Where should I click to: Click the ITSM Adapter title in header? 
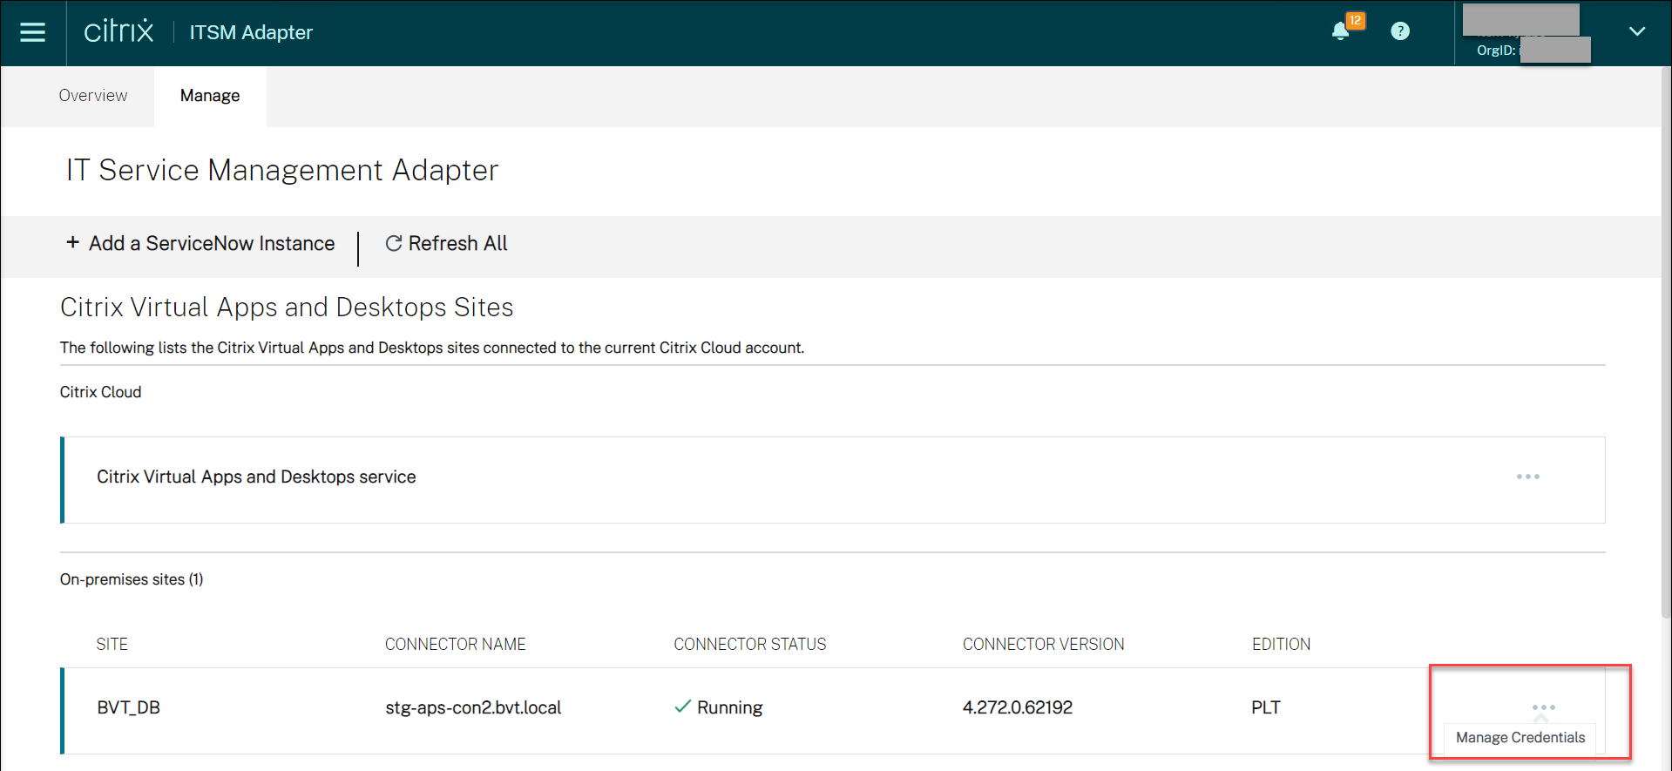click(x=251, y=32)
